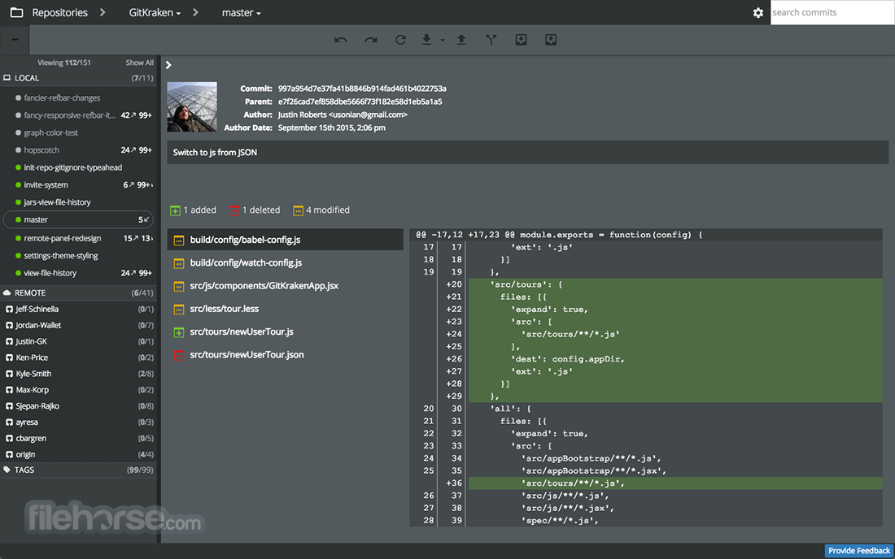Image resolution: width=895 pixels, height=559 pixels.
Task: Click the modified icon beside watch-config.js
Action: 179,263
